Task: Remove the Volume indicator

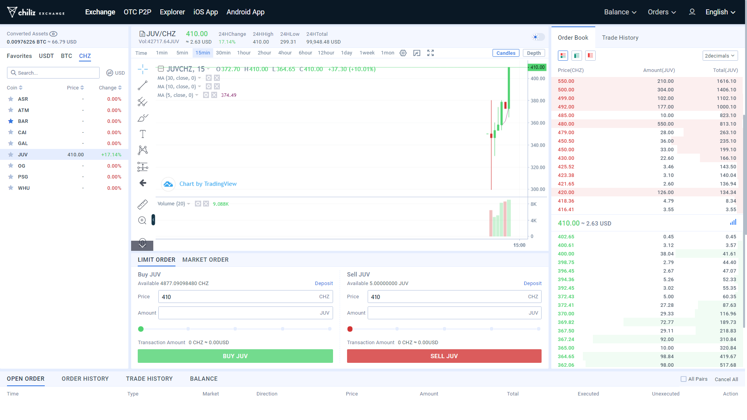Action: click(x=206, y=204)
